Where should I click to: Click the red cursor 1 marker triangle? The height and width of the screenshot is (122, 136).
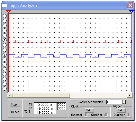(x=8, y=11)
